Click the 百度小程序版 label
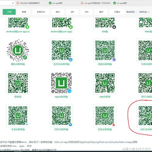Image resolution: width=152 pixels, height=152 pixels. (105, 64)
